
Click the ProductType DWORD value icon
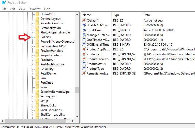[84, 68]
